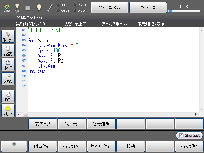Open the VS050A3 A robot selector
Viewport: 204px width, 153px height.
click(x=110, y=7)
